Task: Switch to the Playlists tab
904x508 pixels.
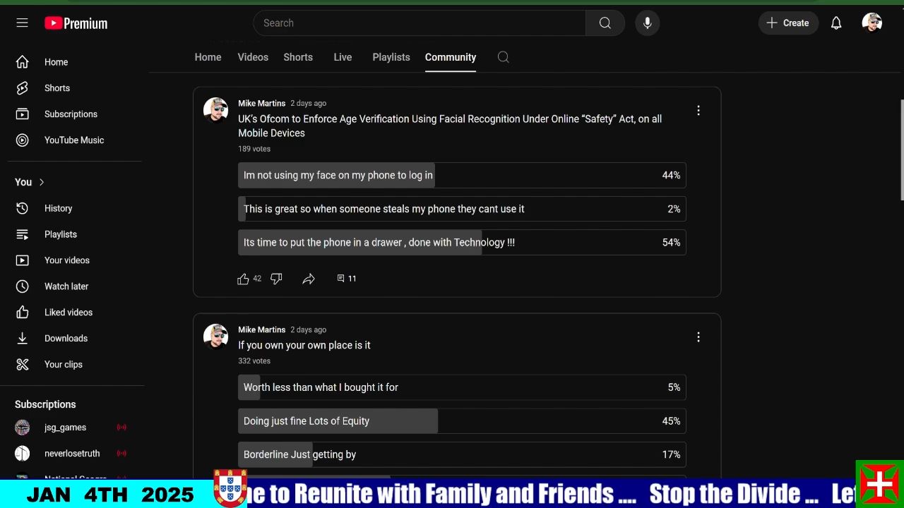Action: click(391, 57)
